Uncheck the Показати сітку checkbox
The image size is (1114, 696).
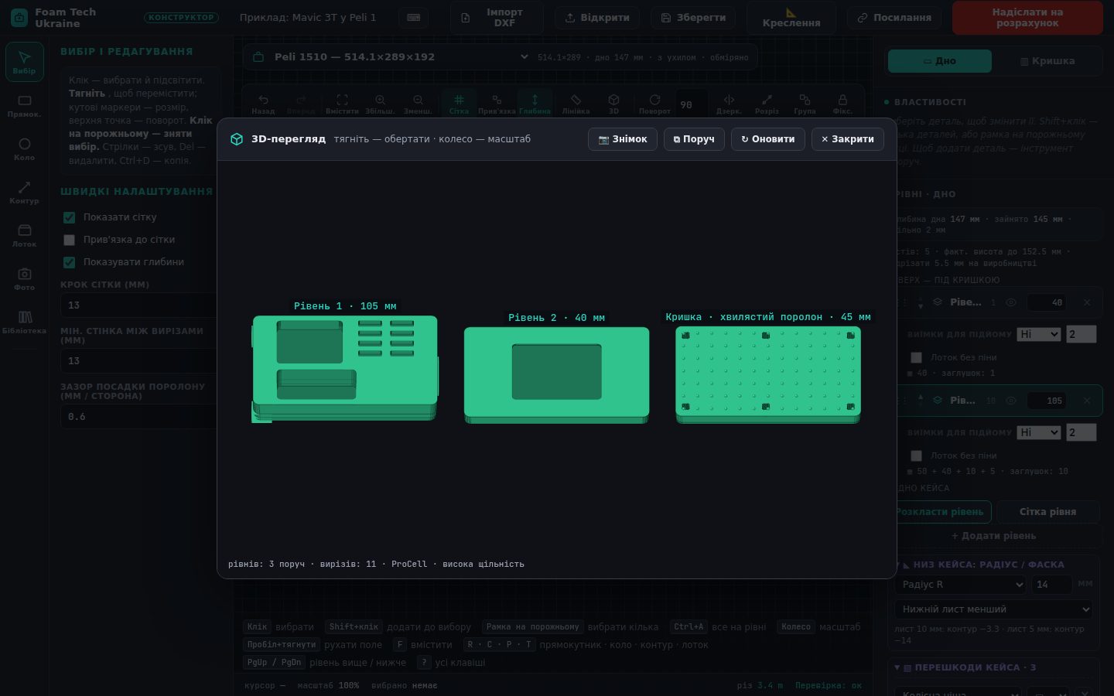tap(70, 217)
